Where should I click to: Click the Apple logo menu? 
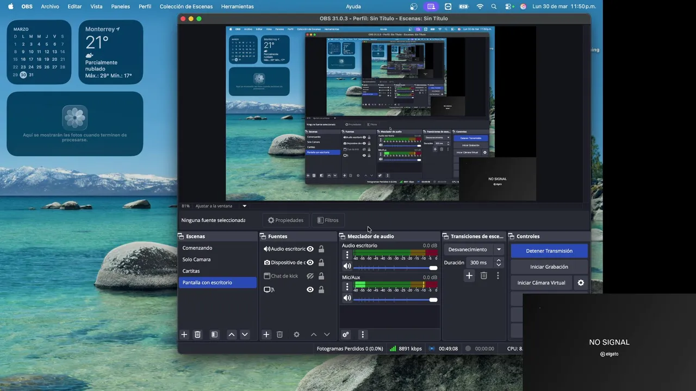pyautogui.click(x=10, y=7)
